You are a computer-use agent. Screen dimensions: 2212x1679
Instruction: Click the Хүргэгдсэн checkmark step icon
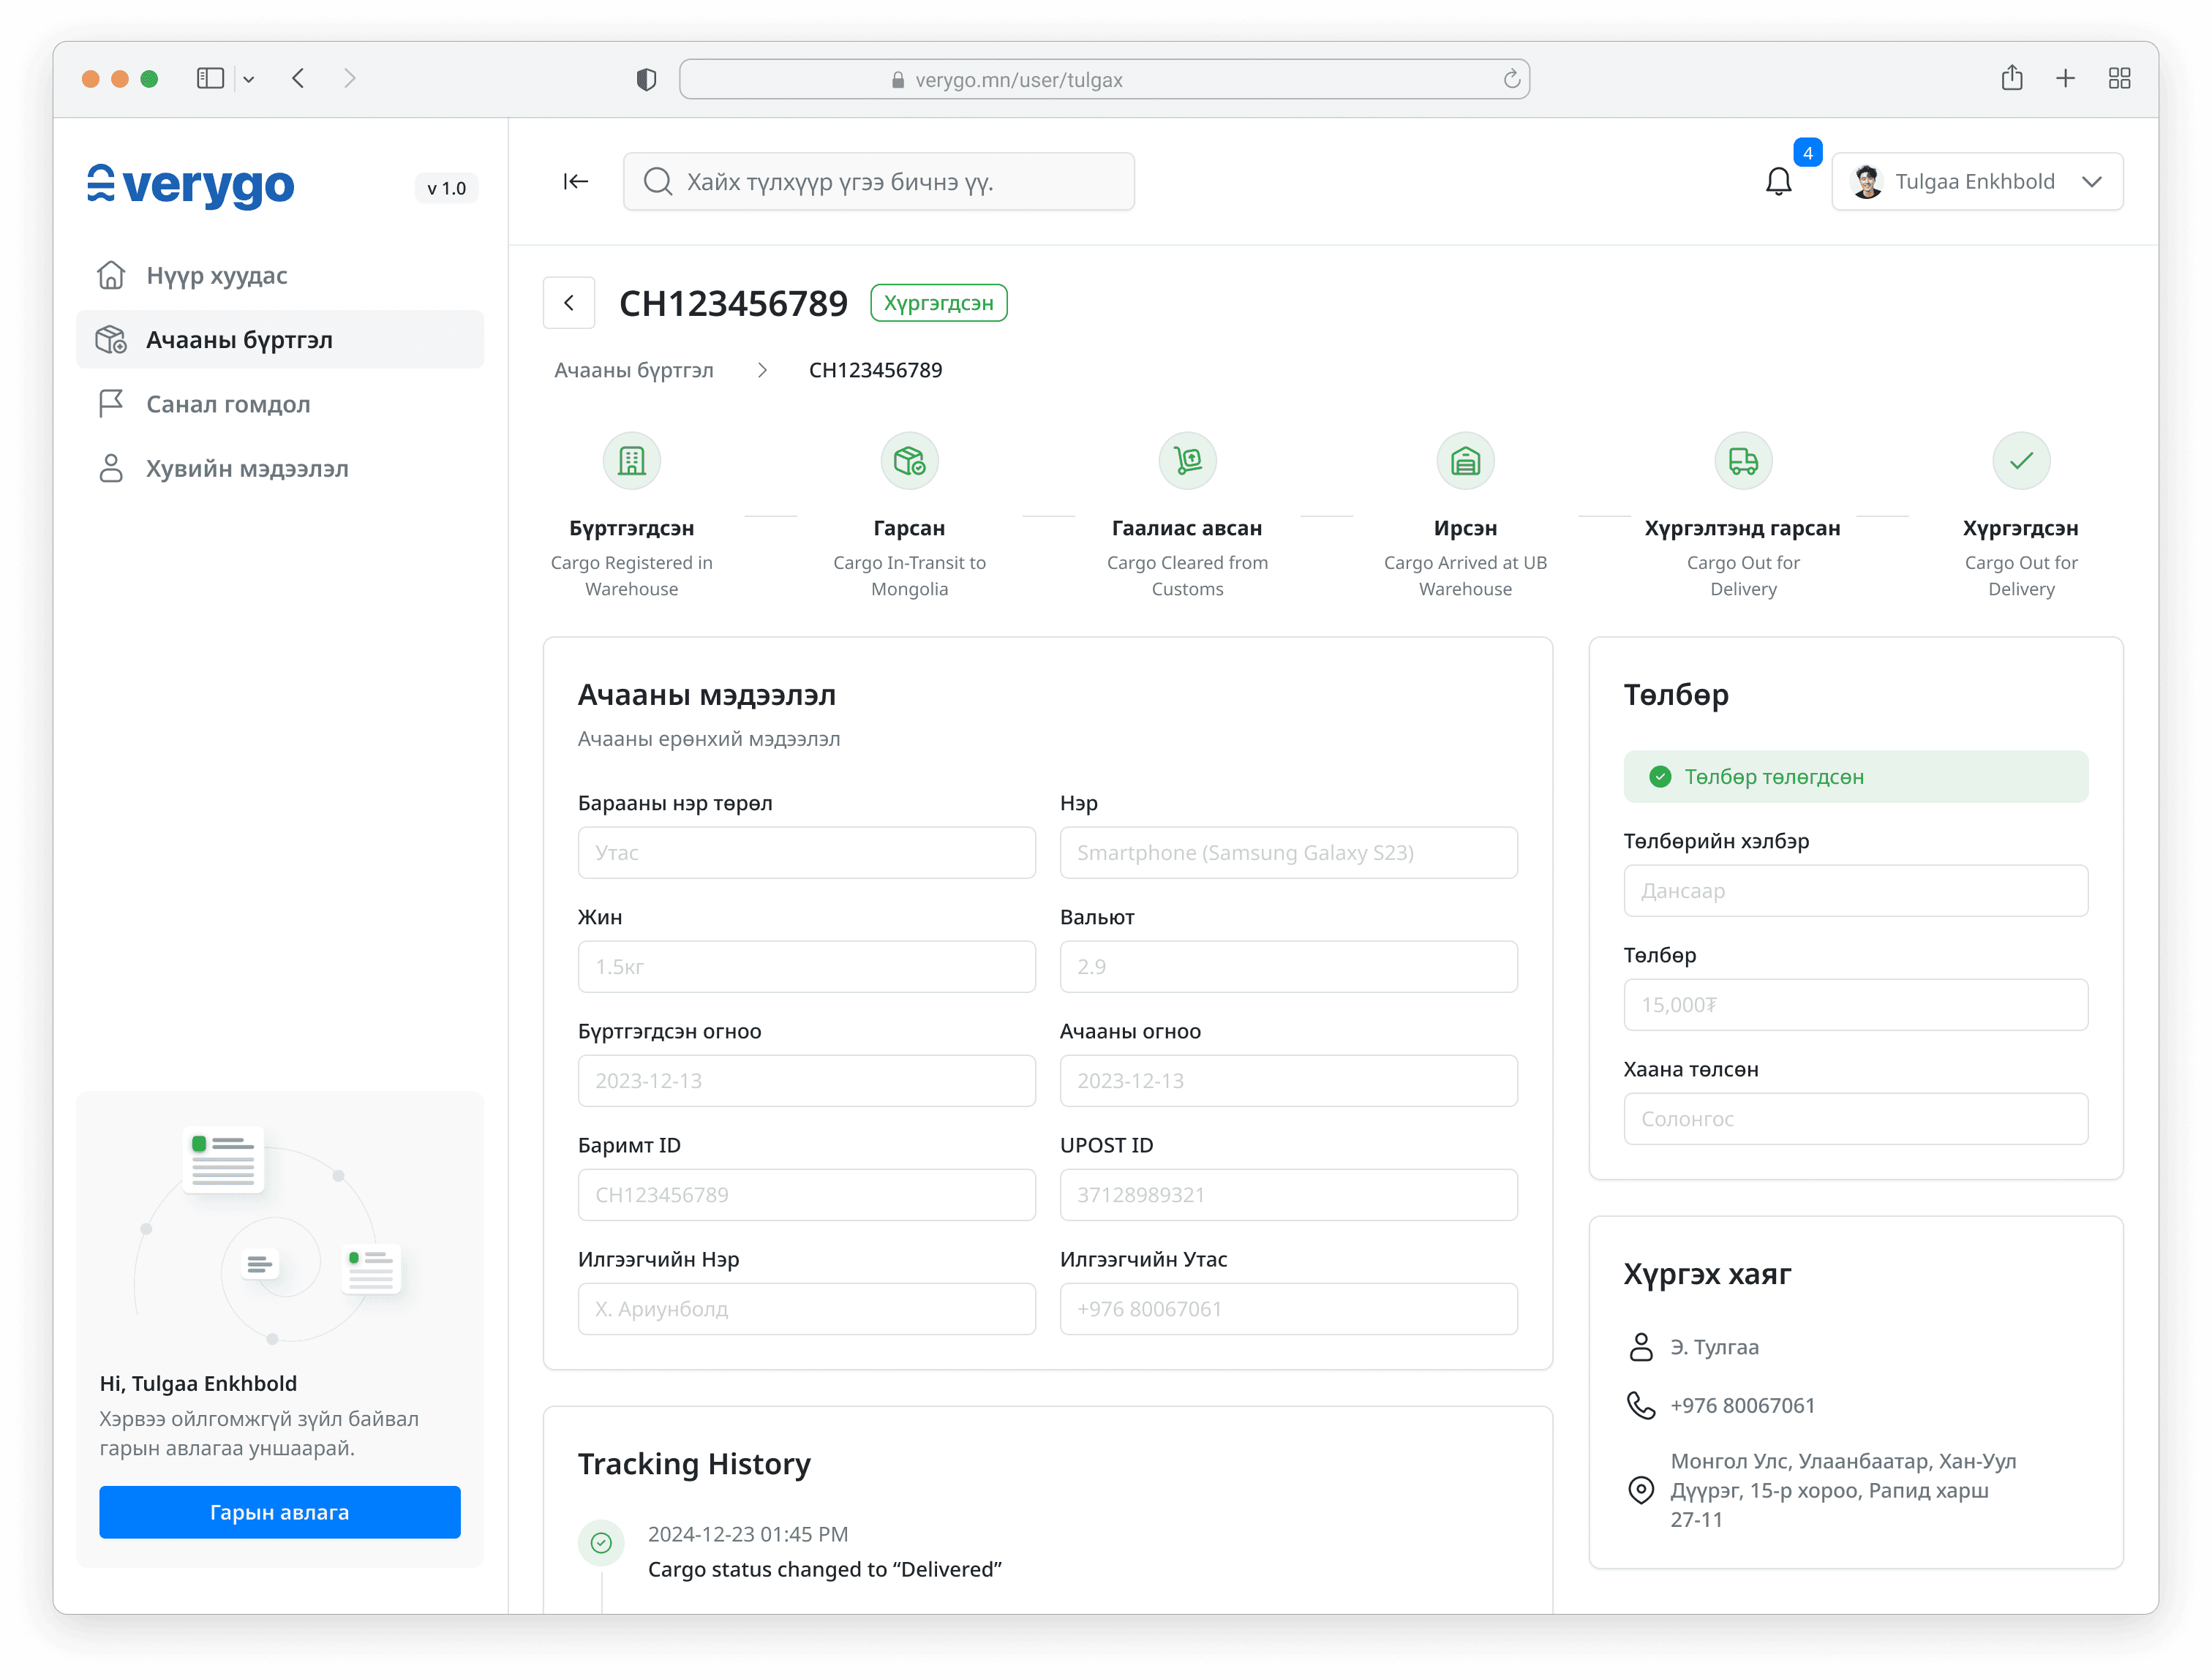pyautogui.click(x=2021, y=461)
